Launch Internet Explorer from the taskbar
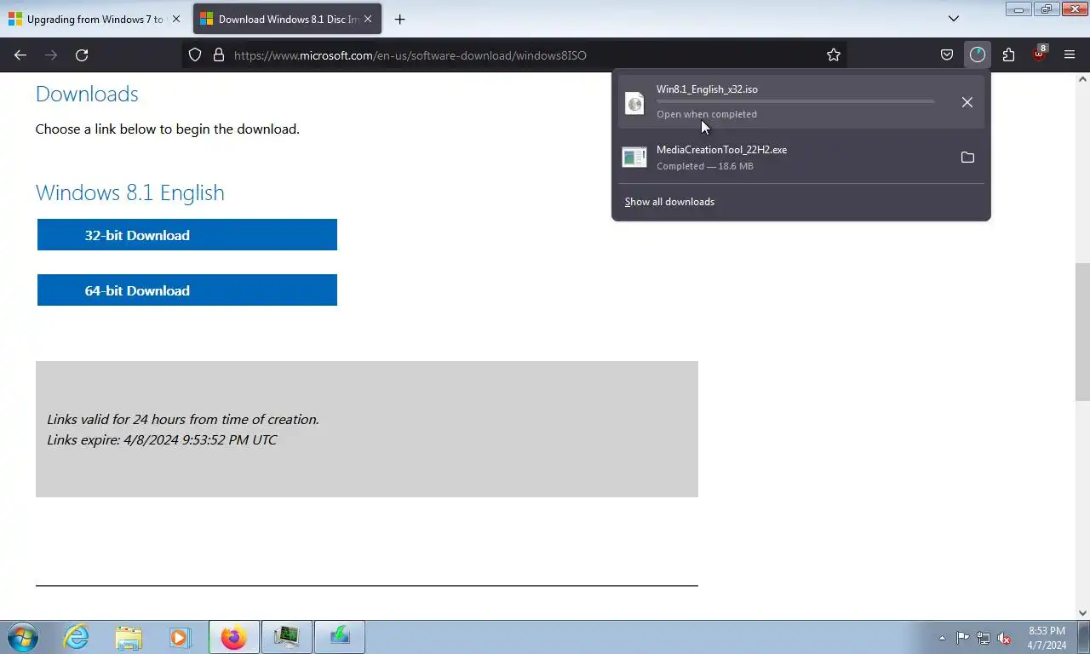The height and width of the screenshot is (654, 1090). point(77,637)
